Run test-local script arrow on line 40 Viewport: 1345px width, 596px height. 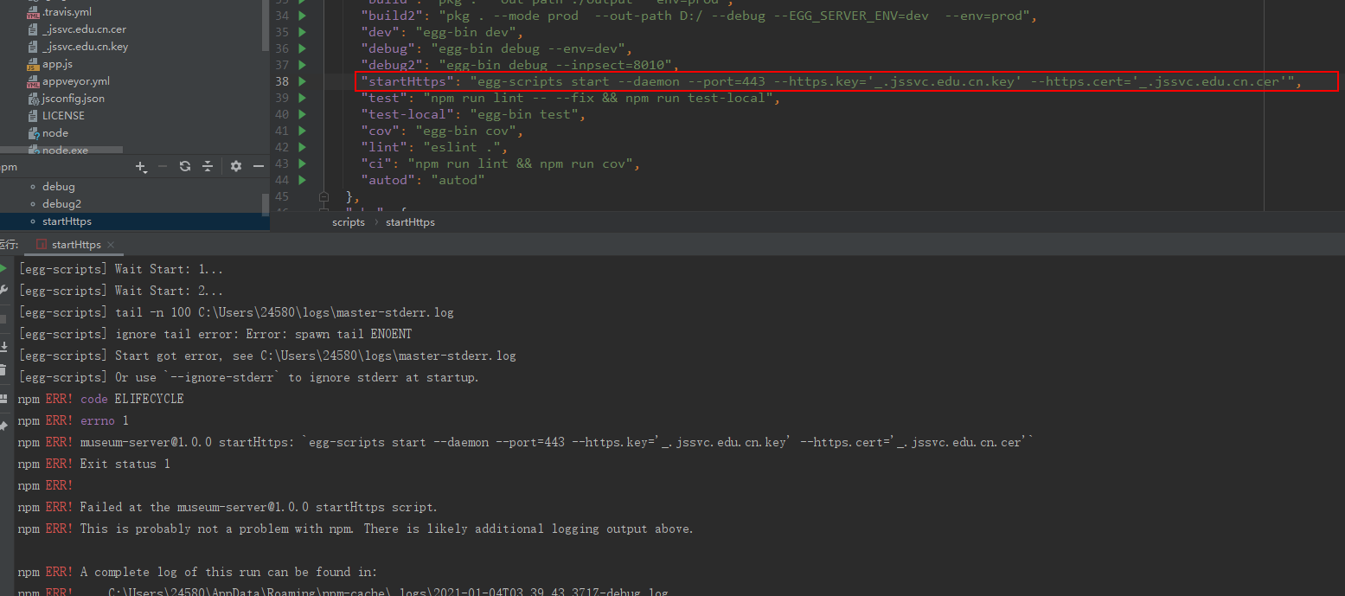(x=302, y=114)
